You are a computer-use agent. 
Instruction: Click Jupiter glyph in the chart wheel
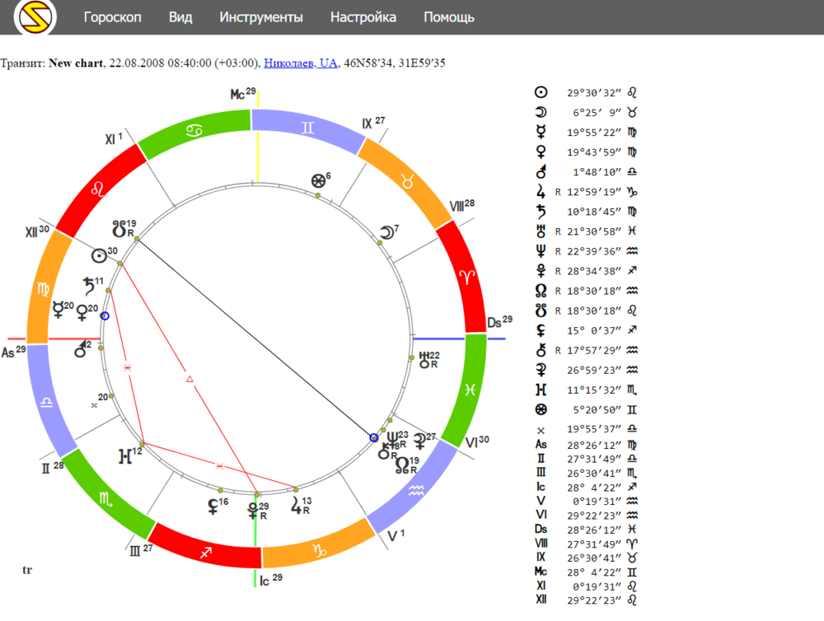[297, 506]
